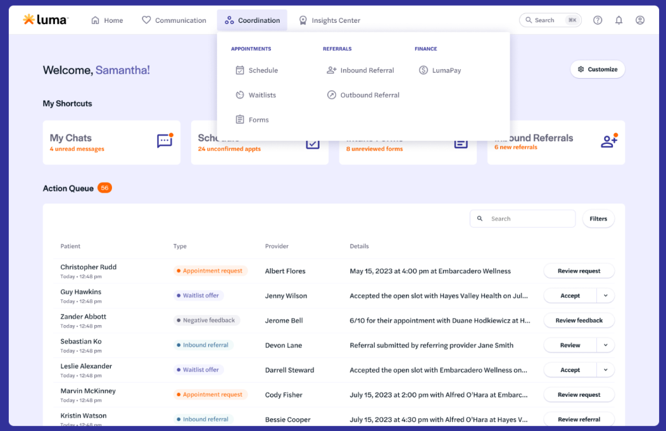Go to the Home menu item
Screen dimensions: 666x431
tap(107, 20)
